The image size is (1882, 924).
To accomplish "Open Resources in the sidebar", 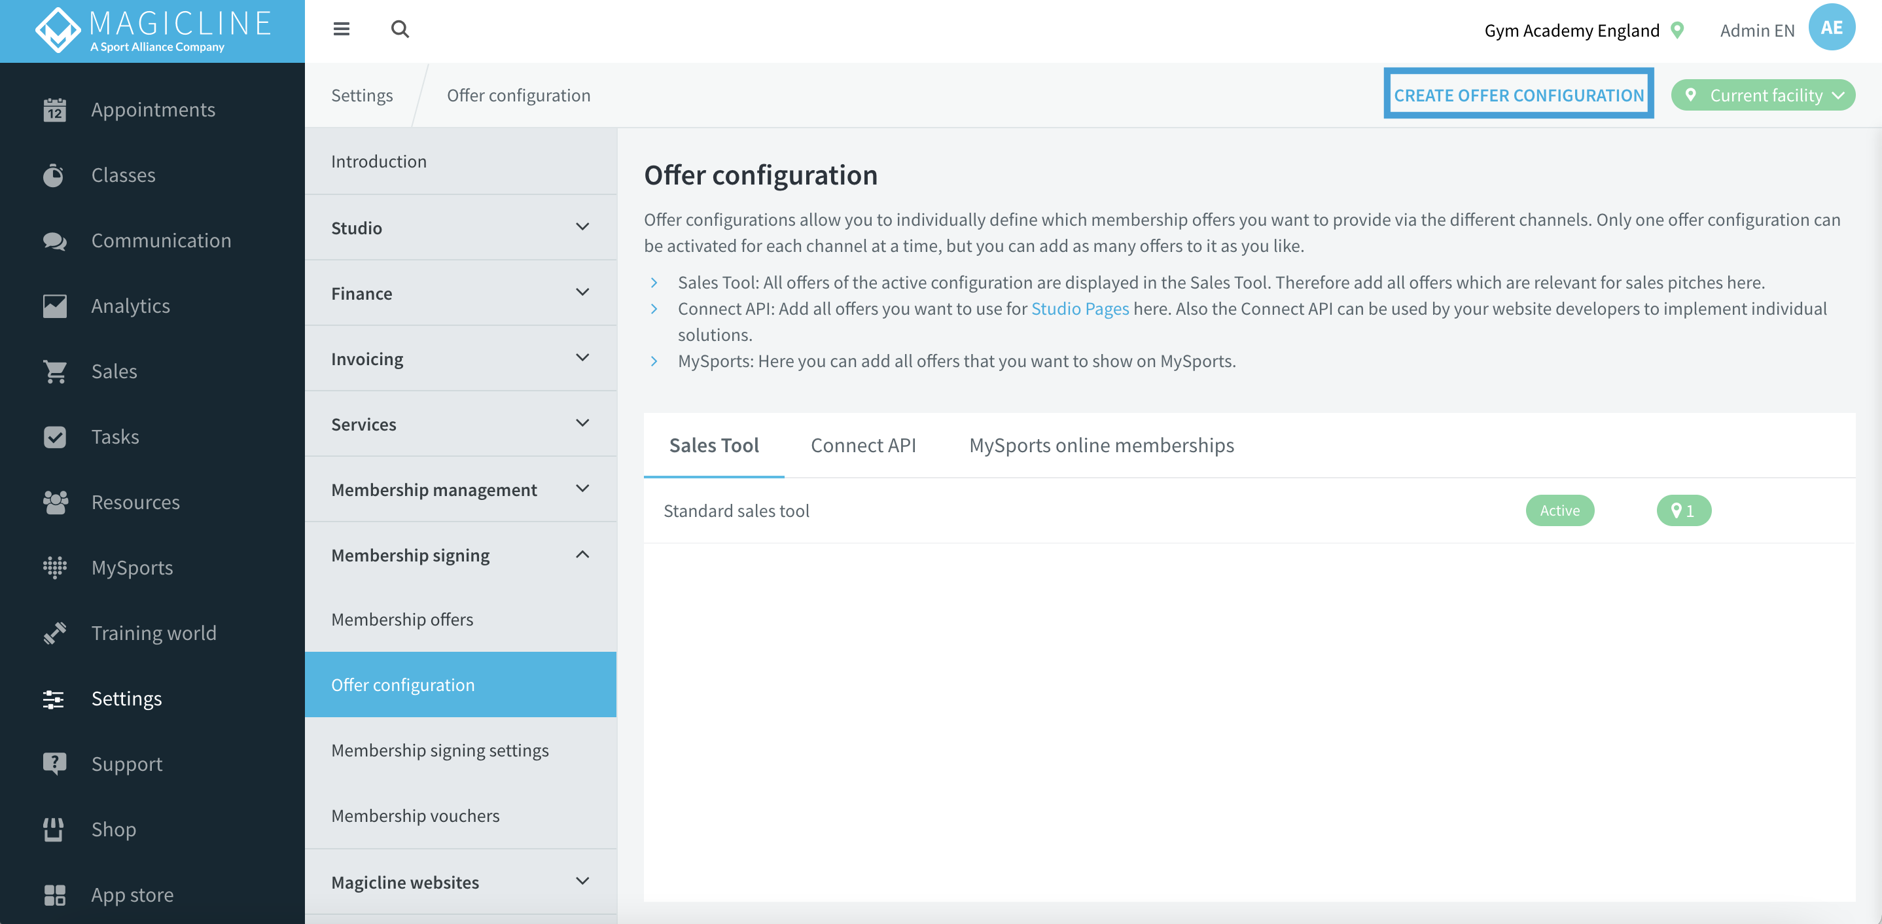I will 152,503.
